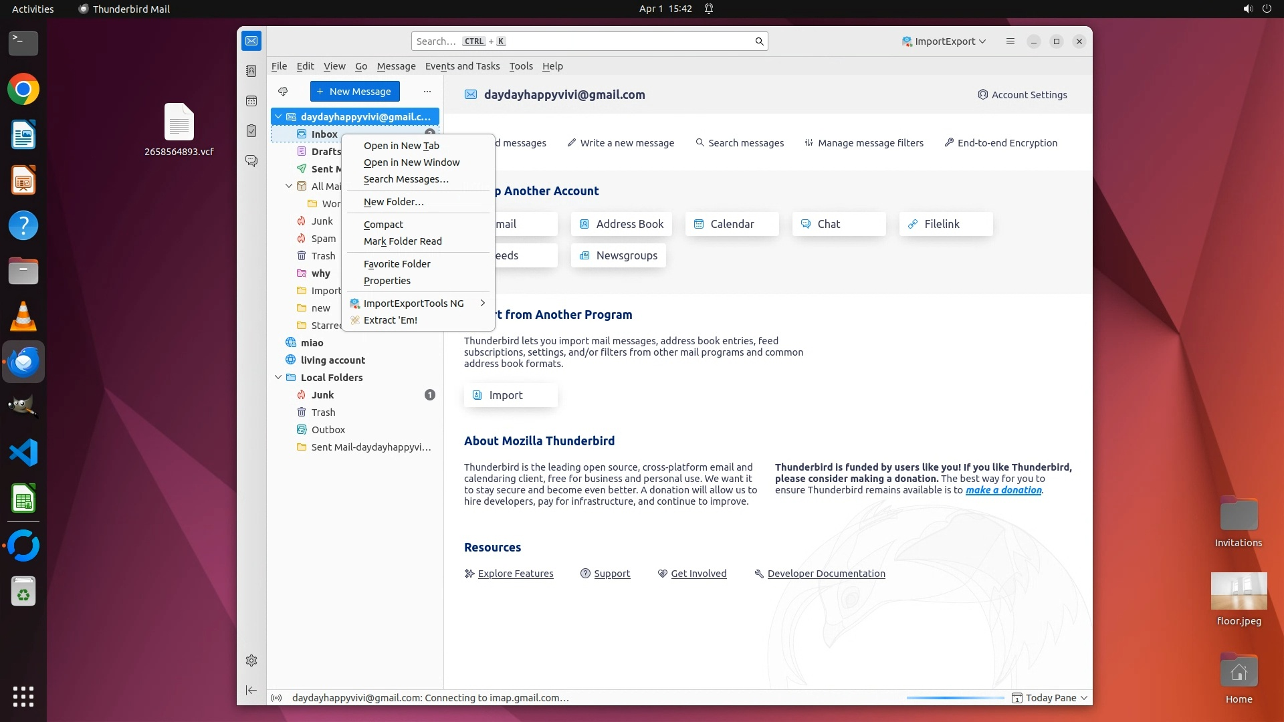Screen dimensions: 1284x722
Task: Toggle the Today Pane
Action: (1050, 698)
